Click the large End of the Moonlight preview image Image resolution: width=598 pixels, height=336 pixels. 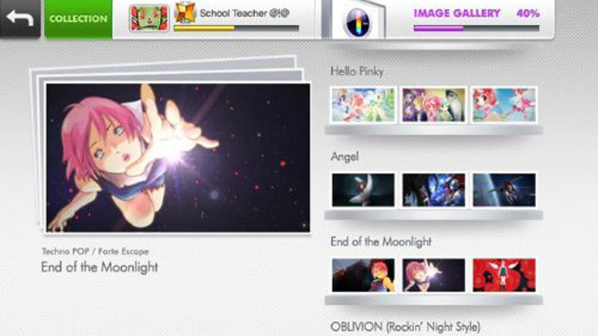click(x=178, y=158)
